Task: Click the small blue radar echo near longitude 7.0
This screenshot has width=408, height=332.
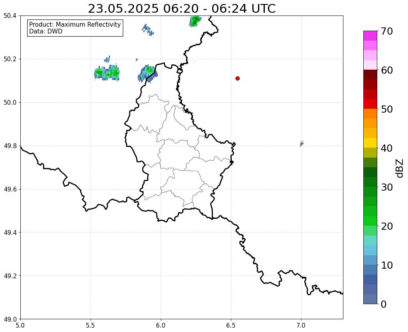Action: point(302,144)
